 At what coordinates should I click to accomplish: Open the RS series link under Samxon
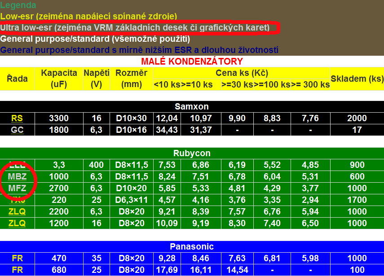coord(17,118)
